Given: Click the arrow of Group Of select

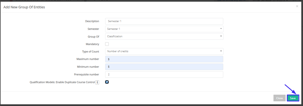Looking at the screenshot, I should tap(221, 36).
